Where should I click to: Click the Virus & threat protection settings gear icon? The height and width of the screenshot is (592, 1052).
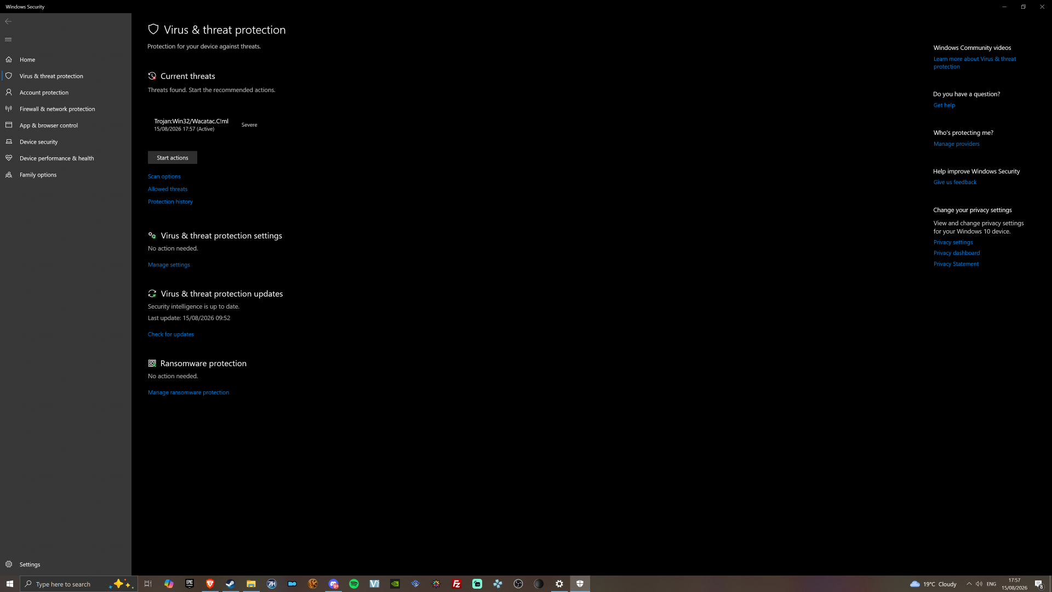click(152, 235)
